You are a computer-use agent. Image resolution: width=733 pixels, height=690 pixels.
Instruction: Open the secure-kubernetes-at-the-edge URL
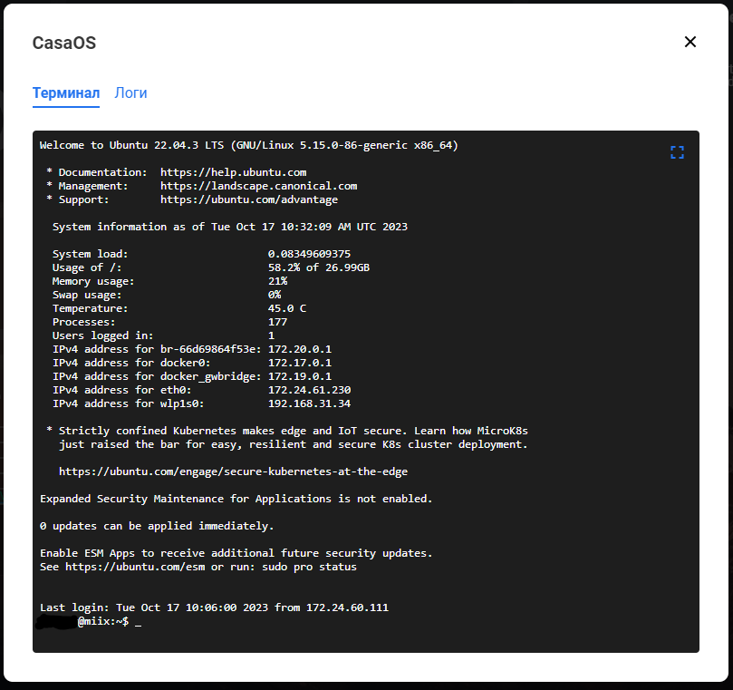pos(233,471)
